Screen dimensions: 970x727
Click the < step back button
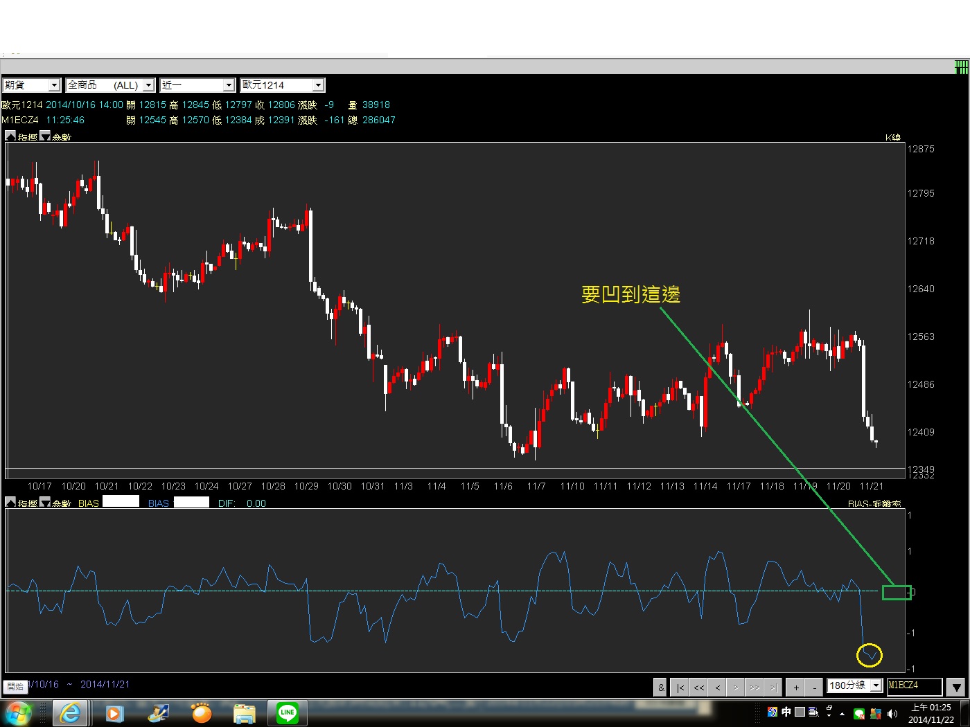[x=718, y=687]
